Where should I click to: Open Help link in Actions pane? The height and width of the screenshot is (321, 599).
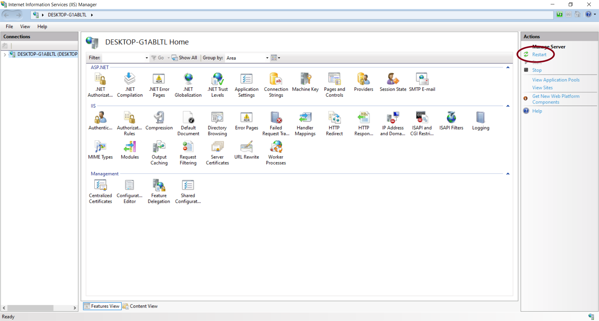(x=537, y=111)
